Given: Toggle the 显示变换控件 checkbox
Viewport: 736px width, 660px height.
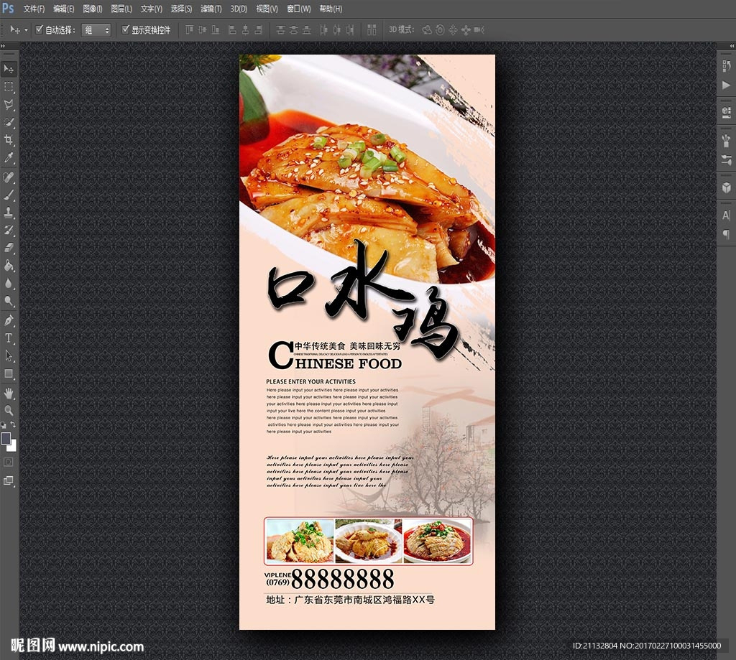Looking at the screenshot, I should [x=125, y=29].
